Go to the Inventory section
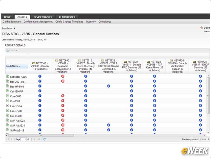The width and height of the screenshot is (211, 158). [91, 22]
